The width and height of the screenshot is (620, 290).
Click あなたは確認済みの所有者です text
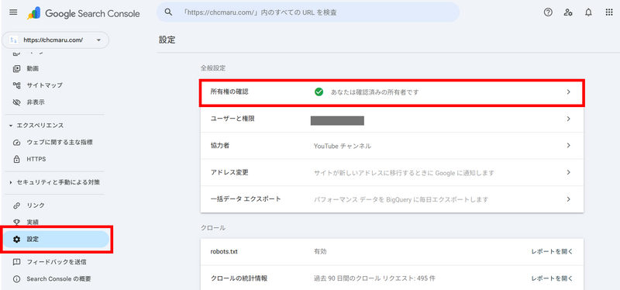click(x=374, y=92)
